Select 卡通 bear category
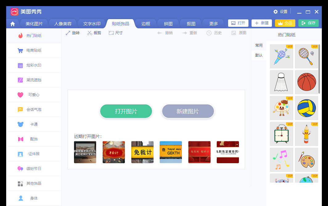The height and width of the screenshot is (206, 328). (34, 124)
